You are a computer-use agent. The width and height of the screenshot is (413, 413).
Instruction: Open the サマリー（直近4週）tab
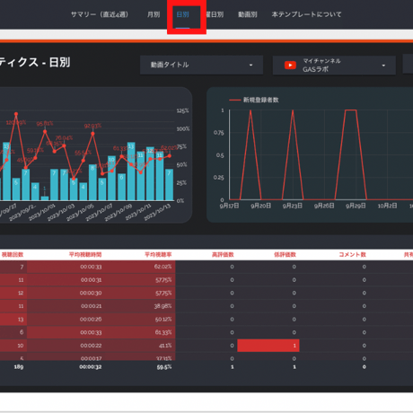coord(100,14)
